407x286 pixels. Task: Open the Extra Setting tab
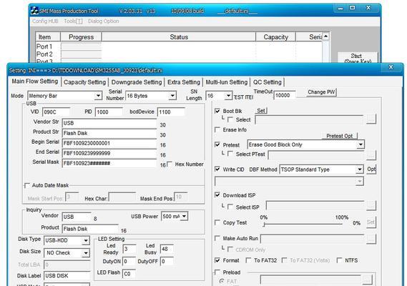tap(184, 82)
